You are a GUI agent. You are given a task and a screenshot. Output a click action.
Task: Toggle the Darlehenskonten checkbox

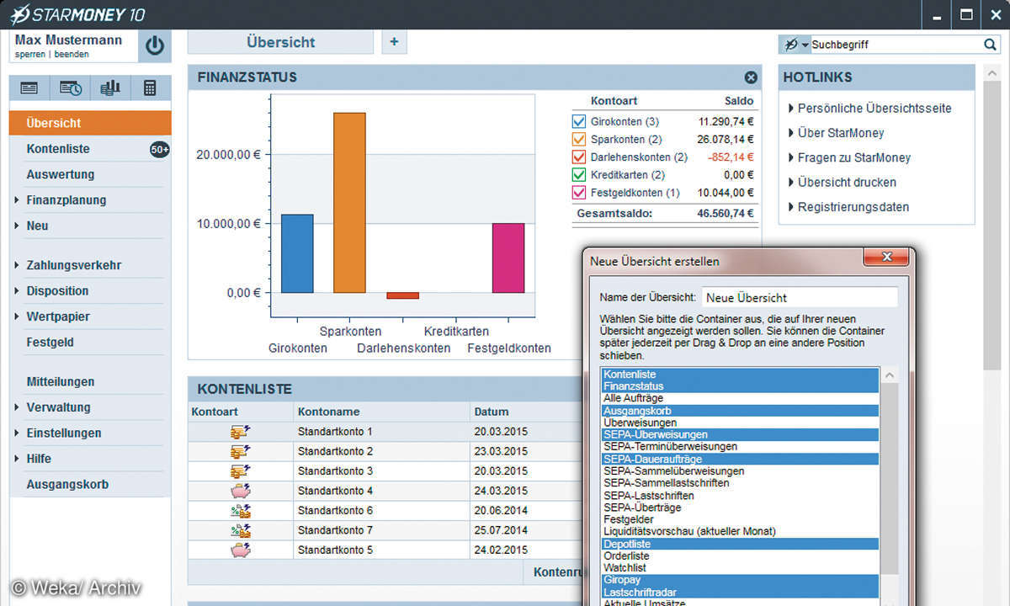(x=578, y=157)
